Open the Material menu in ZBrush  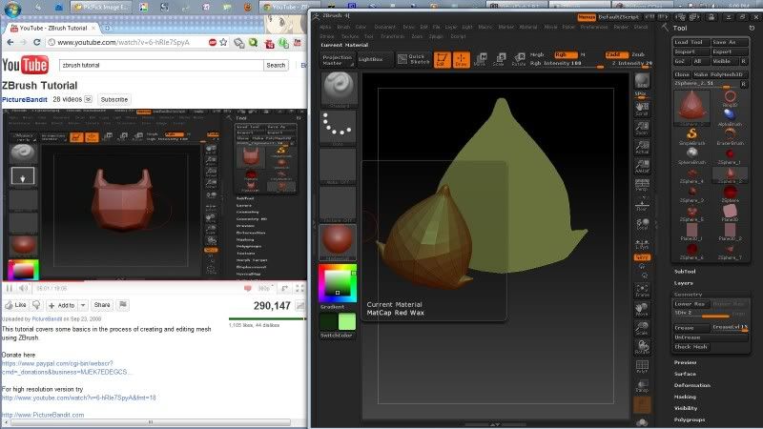pos(528,28)
